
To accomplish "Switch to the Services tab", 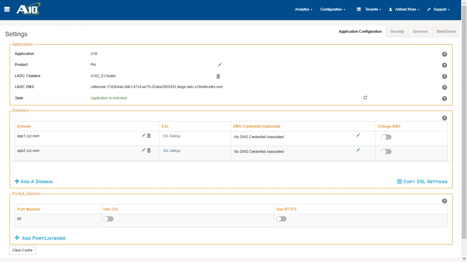I will tap(420, 31).
